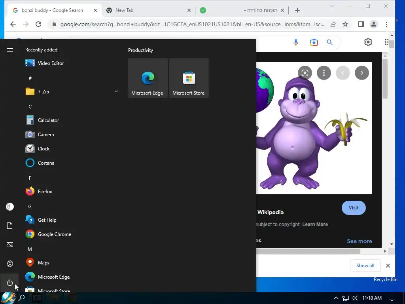Viewport: 405px width, 304px height.
Task: Open the notification center icon
Action: tap(392, 298)
